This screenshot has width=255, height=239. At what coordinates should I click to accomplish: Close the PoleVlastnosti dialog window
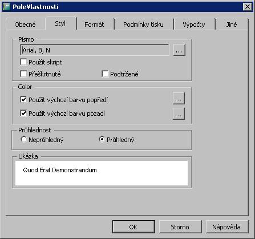click(248, 7)
